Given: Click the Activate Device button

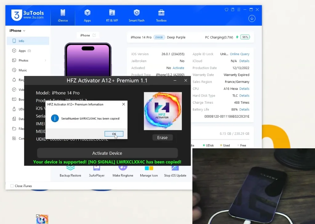Looking at the screenshot, I should 107,153.
